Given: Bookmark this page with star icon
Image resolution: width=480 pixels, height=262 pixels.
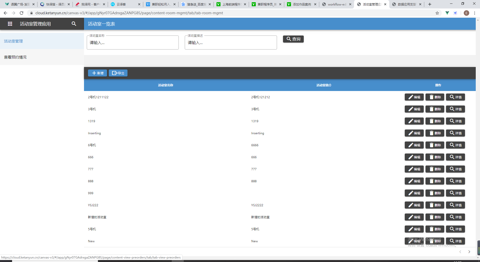Looking at the screenshot, I should [437, 13].
